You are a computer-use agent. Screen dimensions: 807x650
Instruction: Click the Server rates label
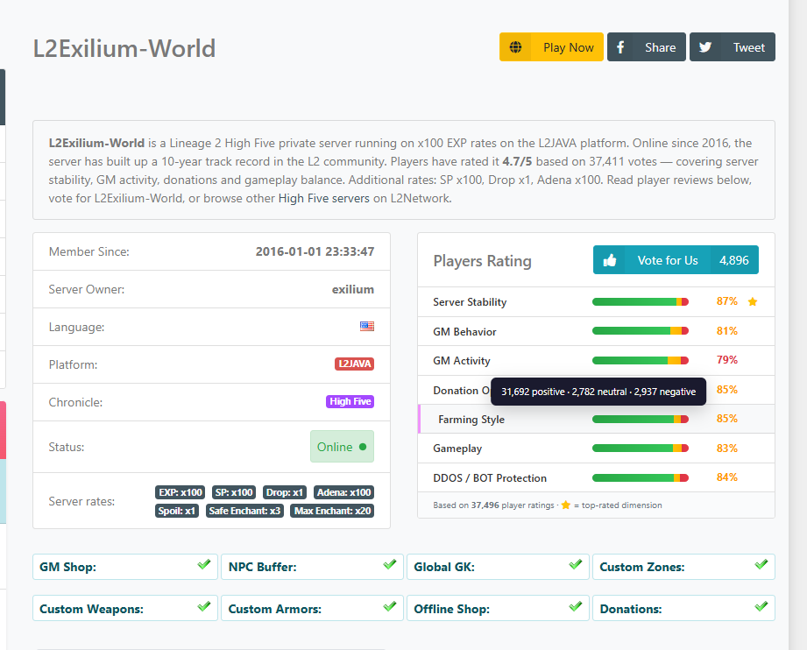click(81, 501)
